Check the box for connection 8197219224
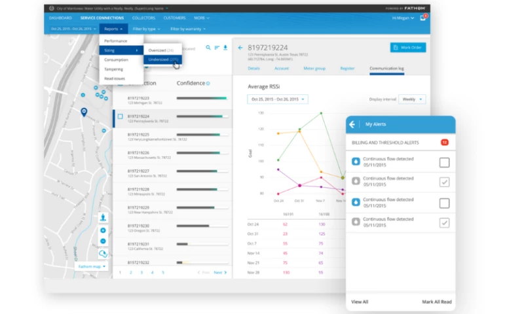Screen dimensions: 524x314 120,116
